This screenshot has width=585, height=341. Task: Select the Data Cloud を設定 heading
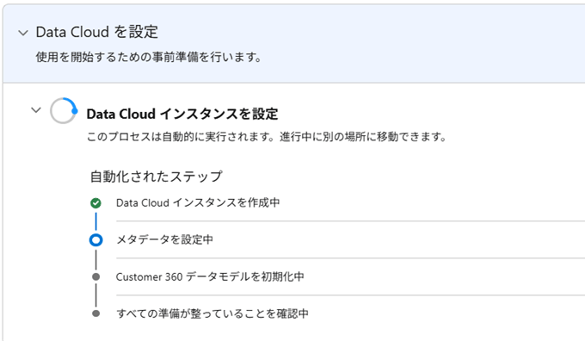tap(97, 32)
